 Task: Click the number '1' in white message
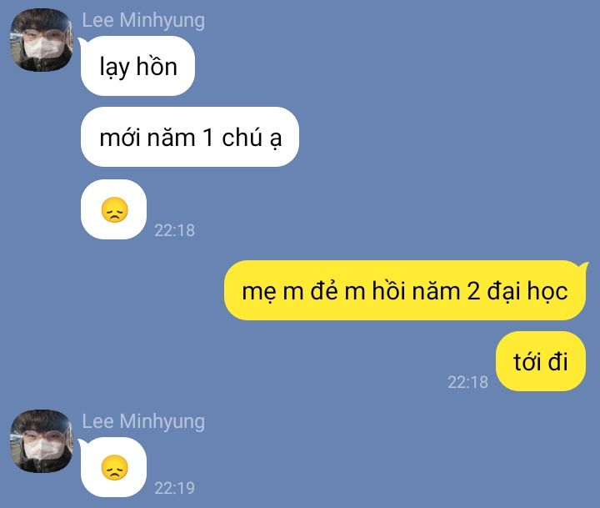tap(207, 137)
